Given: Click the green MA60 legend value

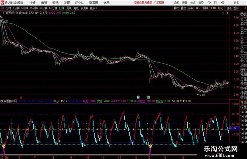Looking at the screenshot, I should pyautogui.click(x=69, y=13).
